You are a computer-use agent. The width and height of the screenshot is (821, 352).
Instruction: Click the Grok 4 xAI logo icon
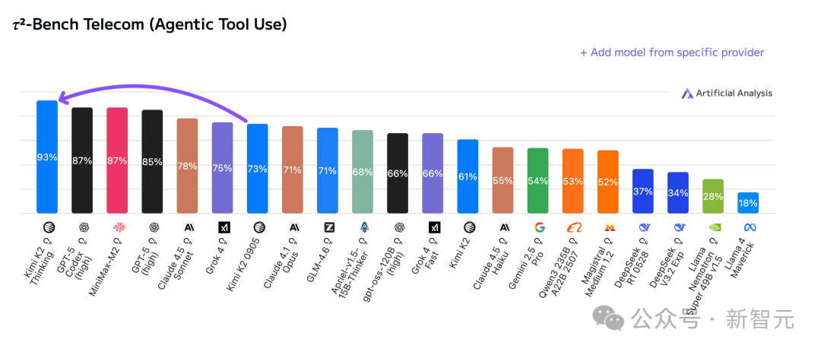(224, 227)
